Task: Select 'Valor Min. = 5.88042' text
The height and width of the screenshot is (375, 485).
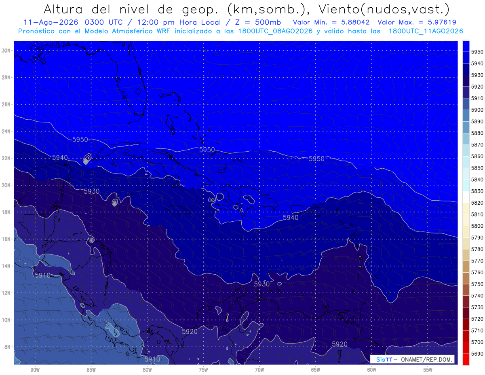Action: tap(331, 23)
